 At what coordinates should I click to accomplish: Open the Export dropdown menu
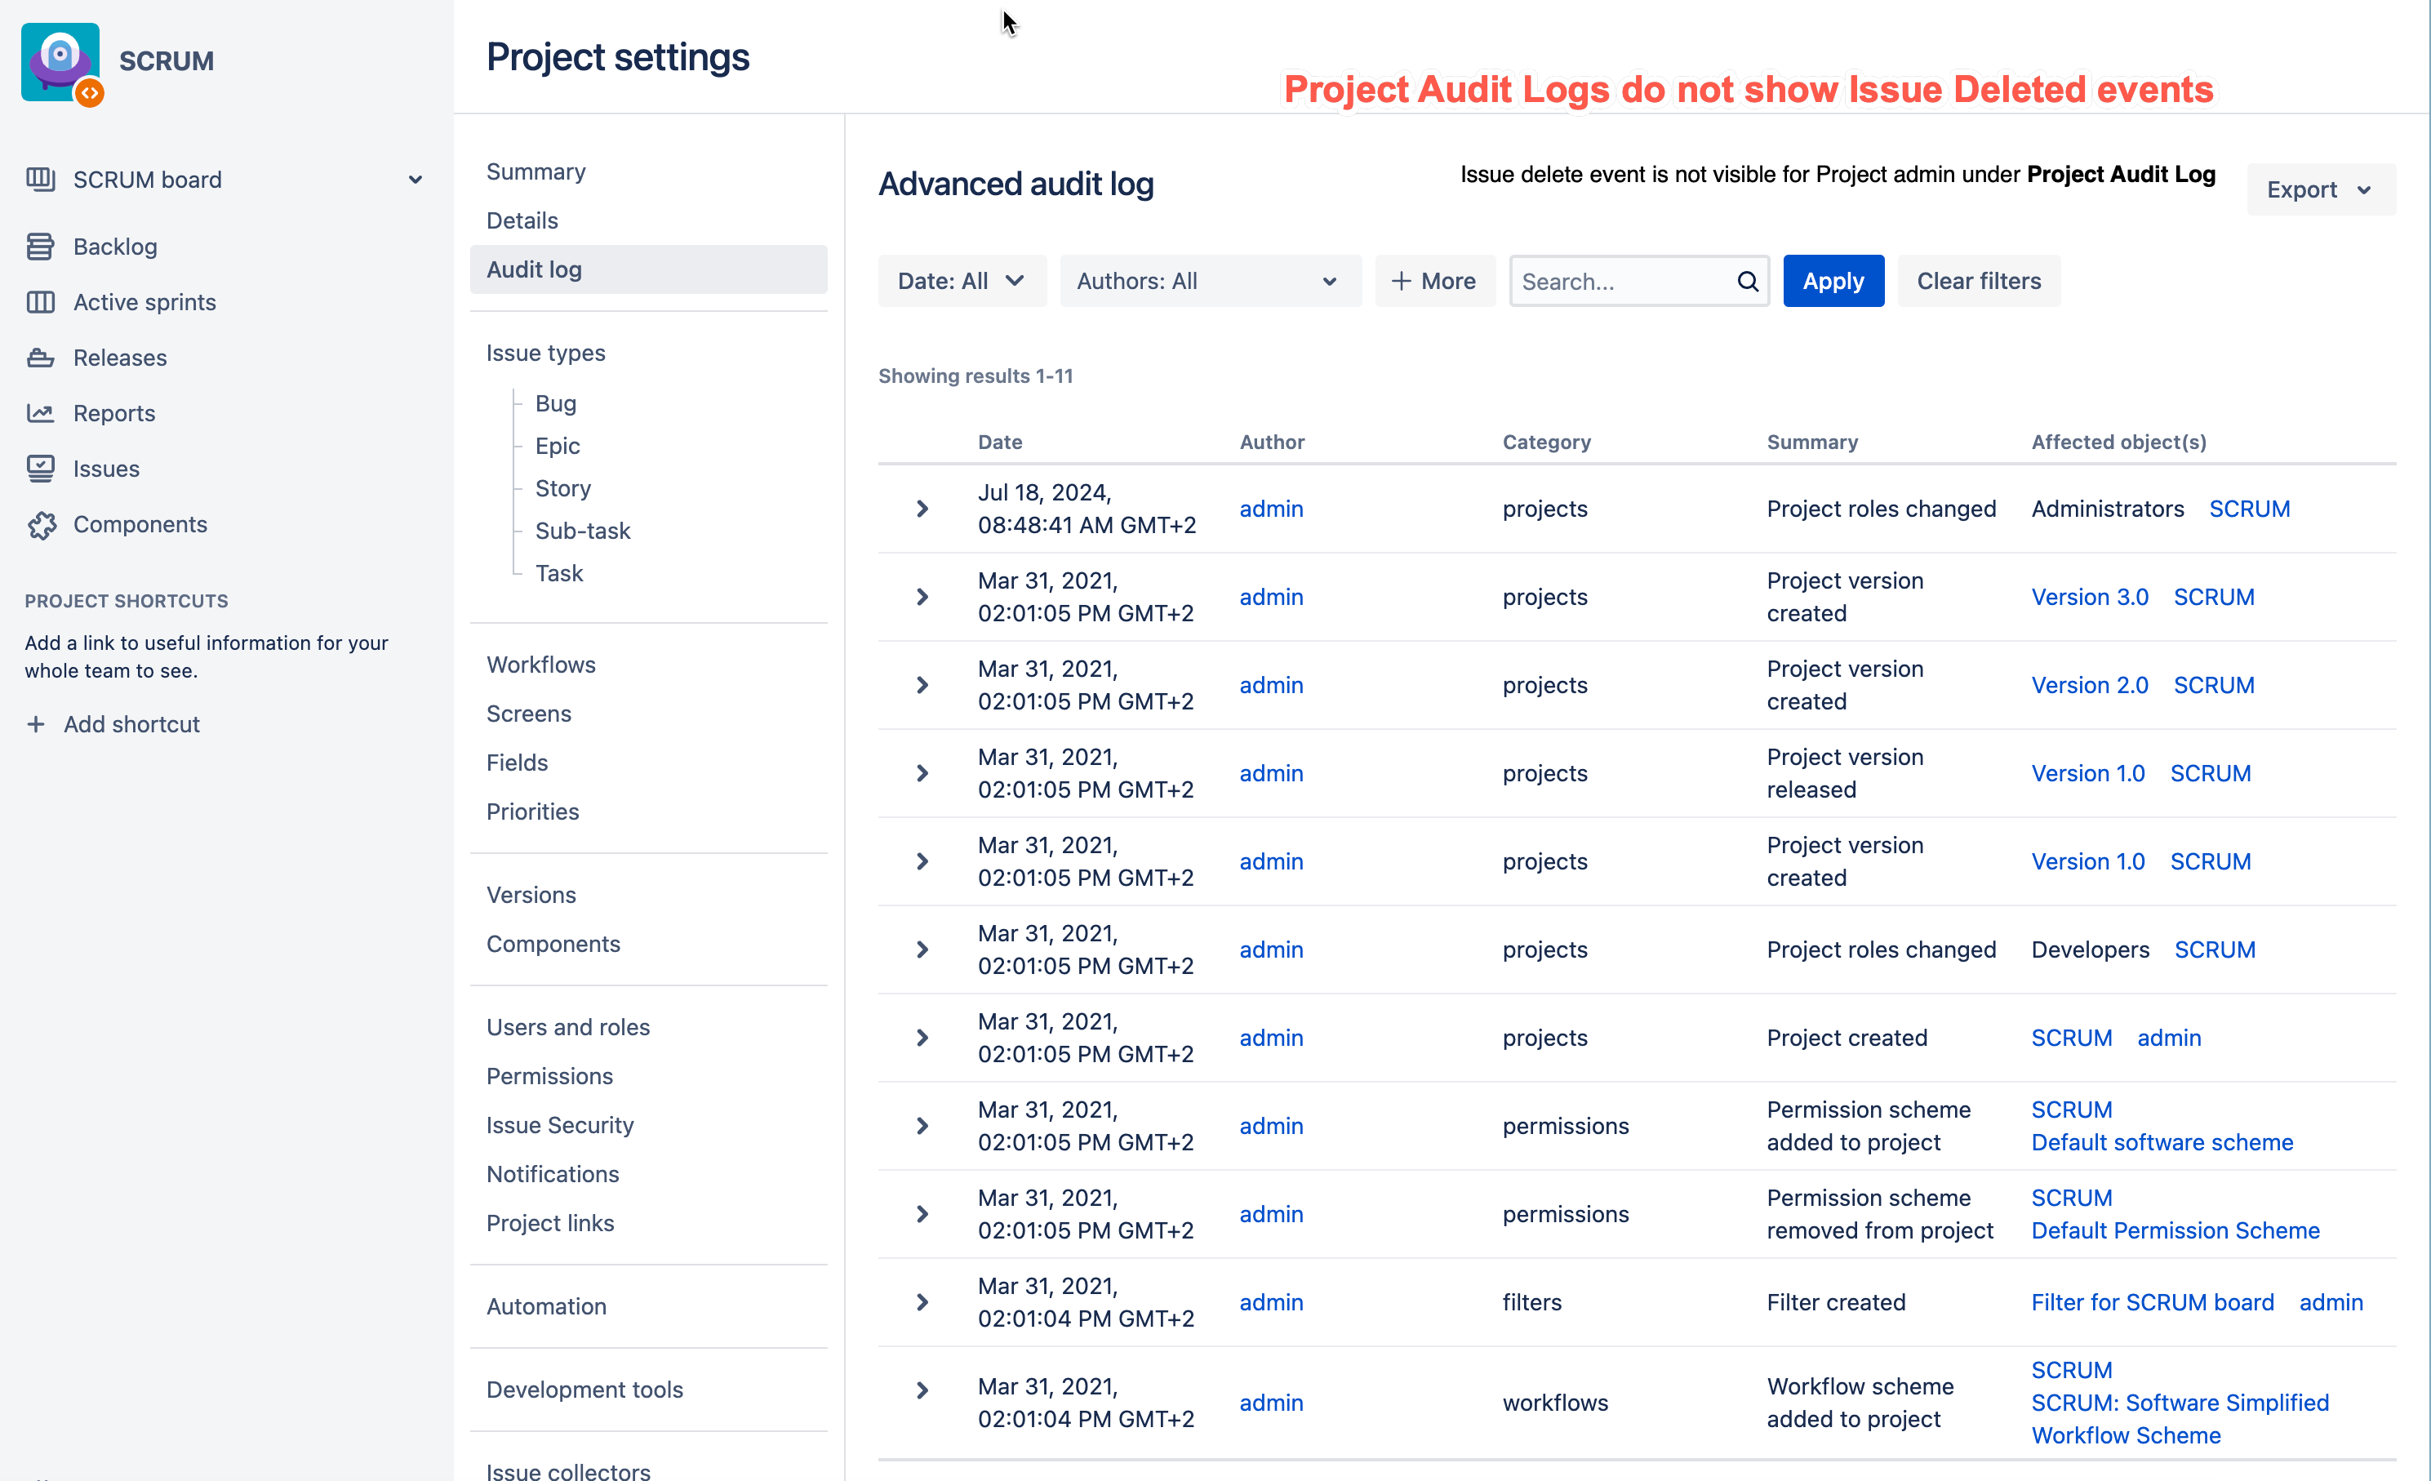click(2319, 189)
